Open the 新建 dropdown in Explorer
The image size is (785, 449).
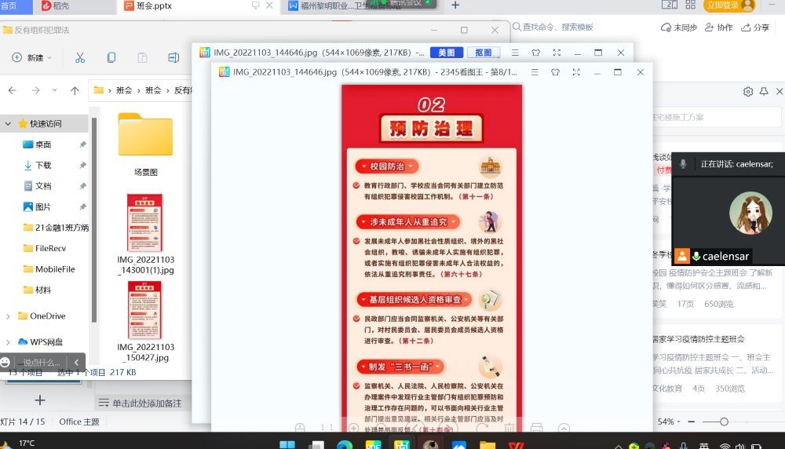(31, 57)
